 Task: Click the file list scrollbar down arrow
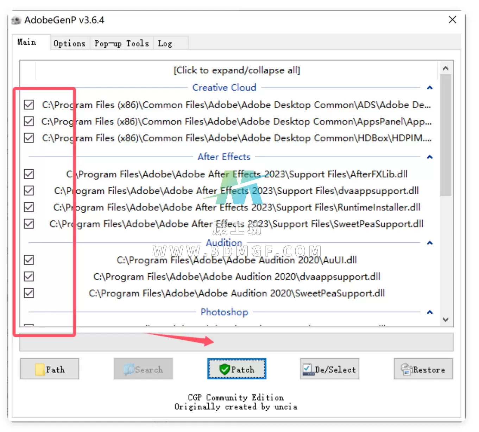click(x=446, y=320)
